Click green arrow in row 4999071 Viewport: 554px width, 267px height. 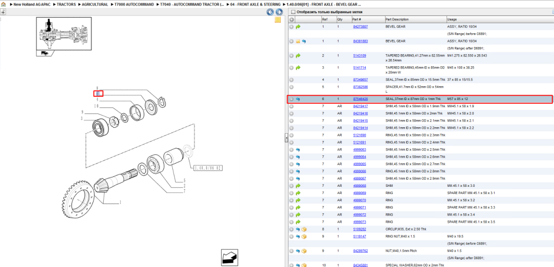(x=298, y=207)
